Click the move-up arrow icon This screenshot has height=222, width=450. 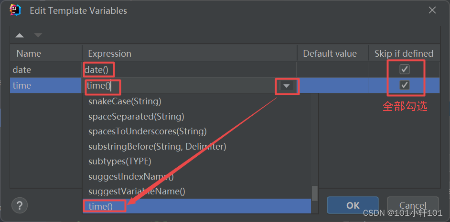point(19,35)
